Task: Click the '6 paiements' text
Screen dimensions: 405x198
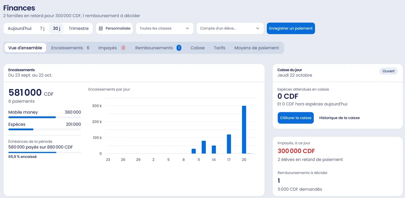Action: [22, 101]
